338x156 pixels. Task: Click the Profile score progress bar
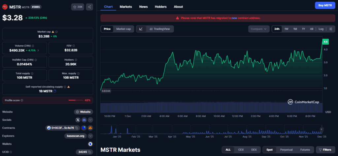(x=76, y=100)
